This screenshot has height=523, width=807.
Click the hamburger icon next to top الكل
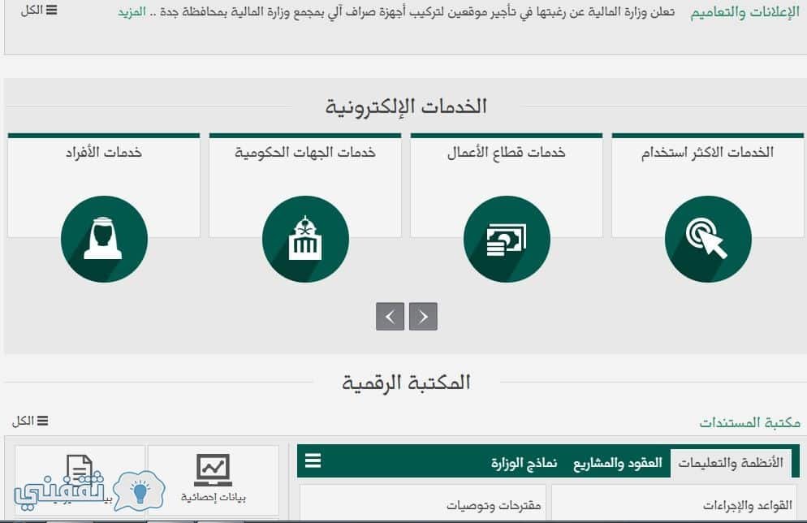(x=54, y=11)
